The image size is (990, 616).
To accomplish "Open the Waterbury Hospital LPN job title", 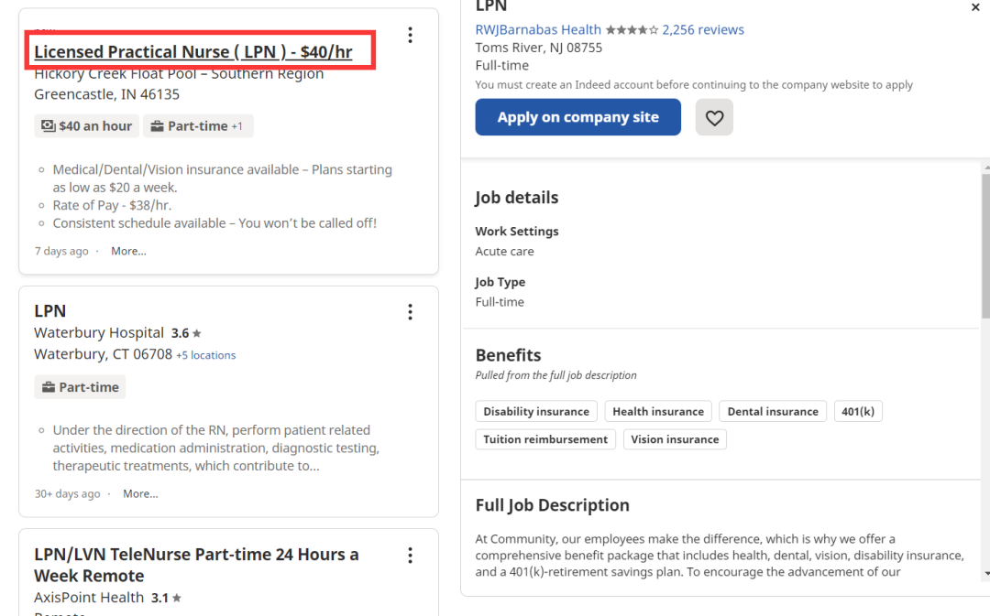I will click(x=49, y=311).
